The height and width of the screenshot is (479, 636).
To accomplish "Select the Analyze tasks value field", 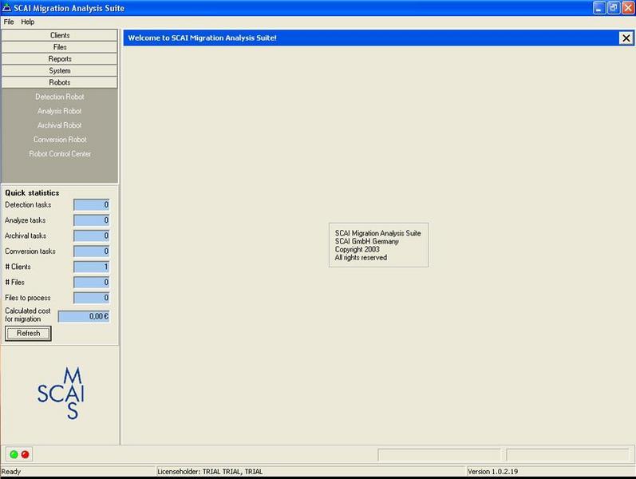I will click(91, 220).
